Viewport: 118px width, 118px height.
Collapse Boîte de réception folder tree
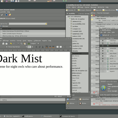68,19
